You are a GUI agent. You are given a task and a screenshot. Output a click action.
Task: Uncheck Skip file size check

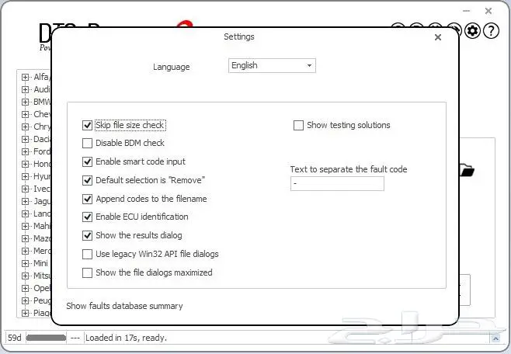(87, 125)
